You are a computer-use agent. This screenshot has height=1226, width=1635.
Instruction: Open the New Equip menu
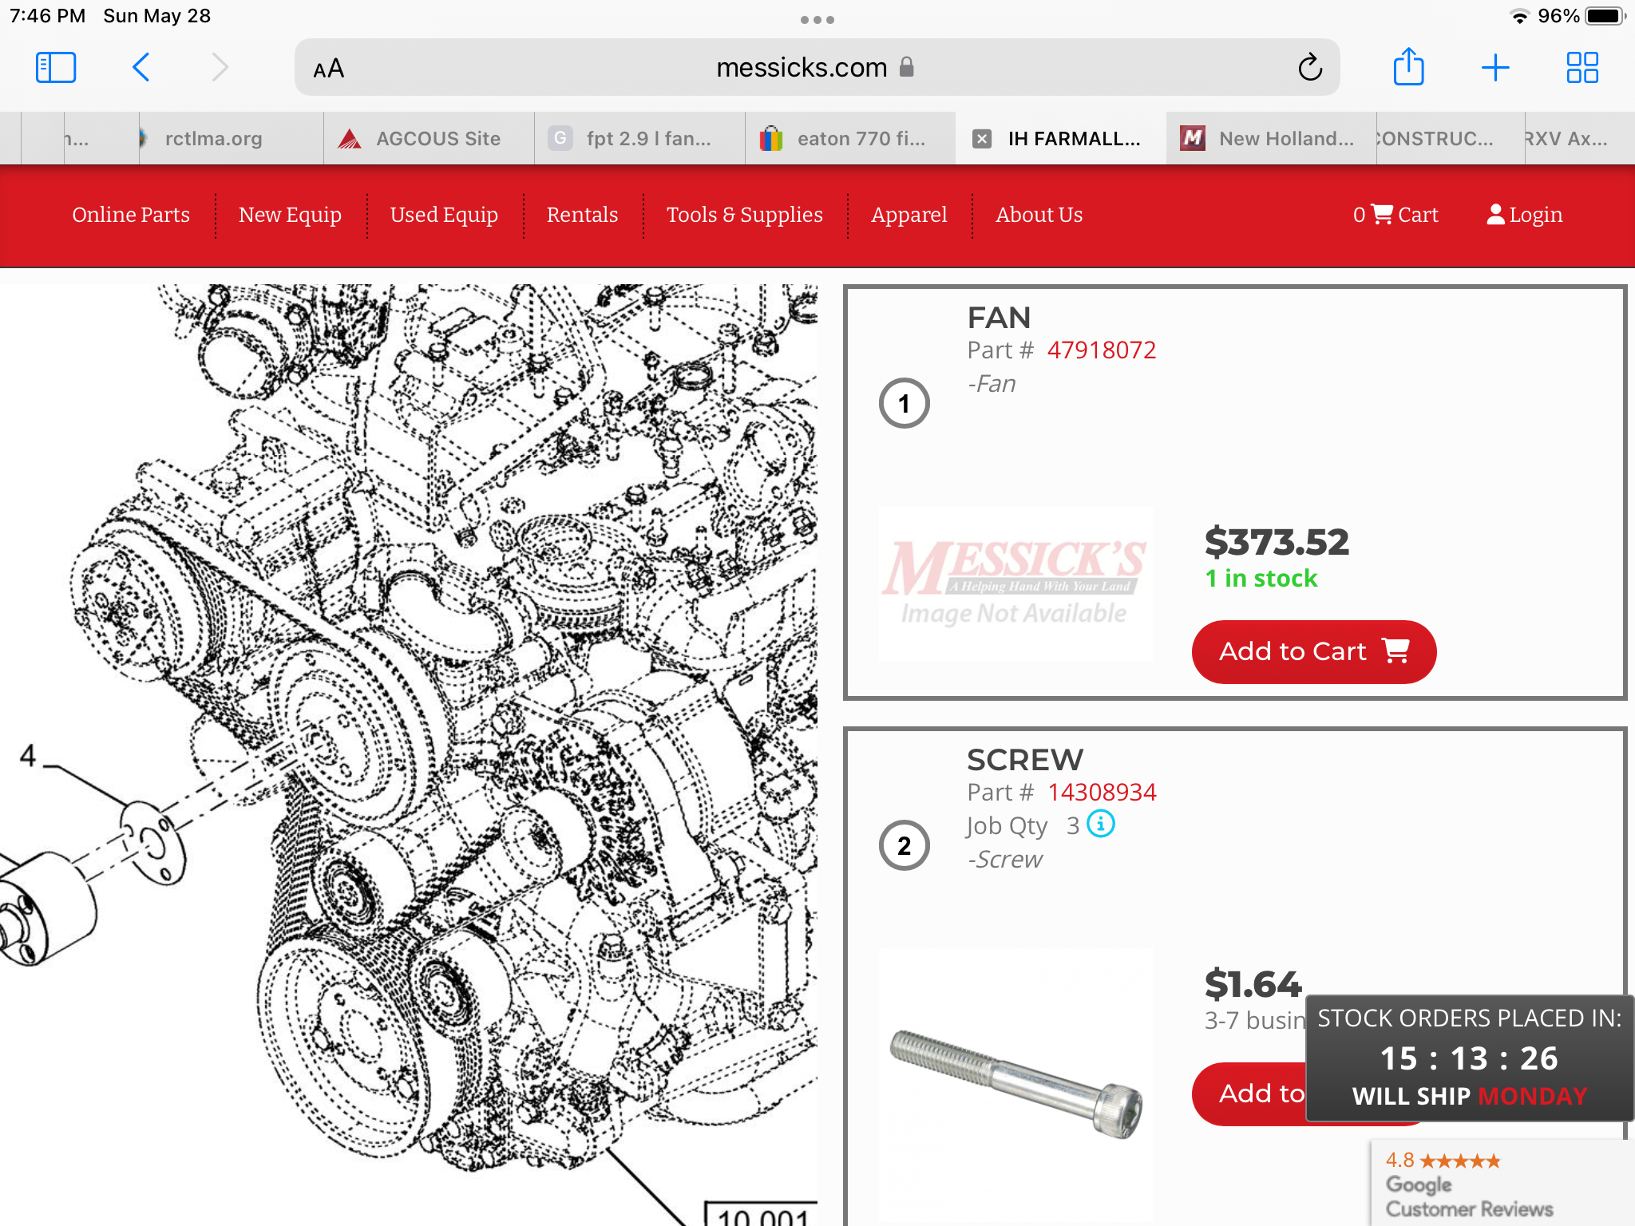[x=290, y=215]
